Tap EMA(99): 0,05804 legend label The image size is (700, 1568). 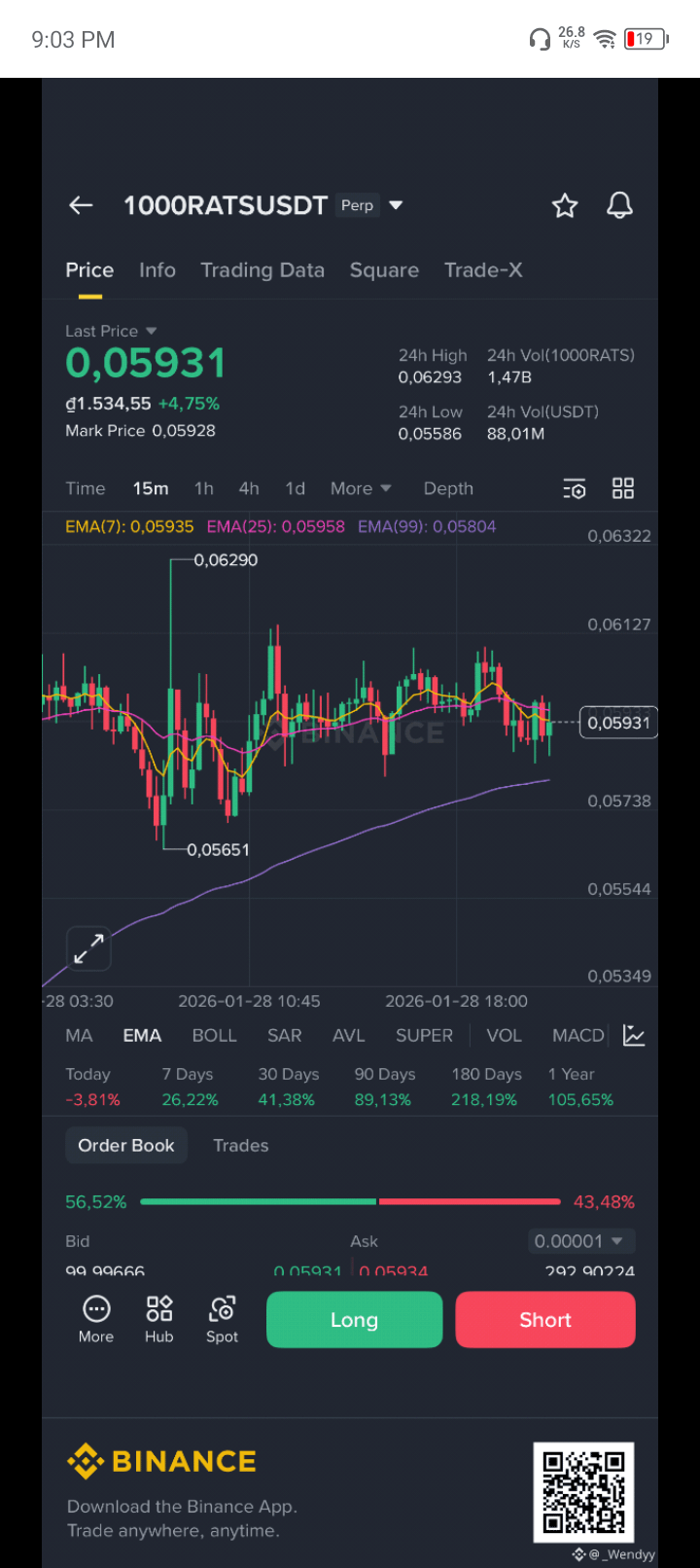coord(427,526)
